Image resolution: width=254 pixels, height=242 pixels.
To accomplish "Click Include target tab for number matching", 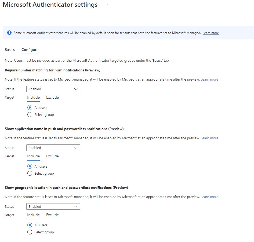I will (33, 97).
